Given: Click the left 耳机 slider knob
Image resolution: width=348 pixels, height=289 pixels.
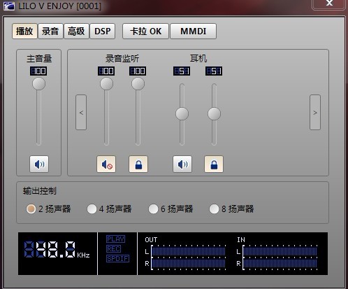Looking at the screenshot, I should 182,114.
